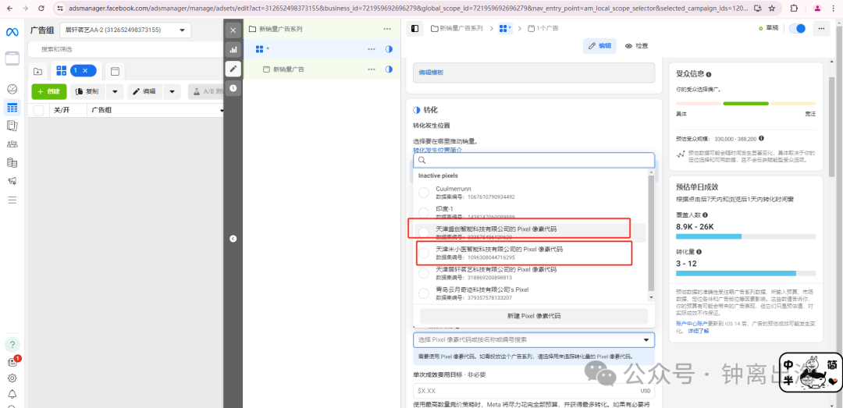The width and height of the screenshot is (843, 408).
Task: Open the 广告组 column sort arrow
Action: point(222,110)
